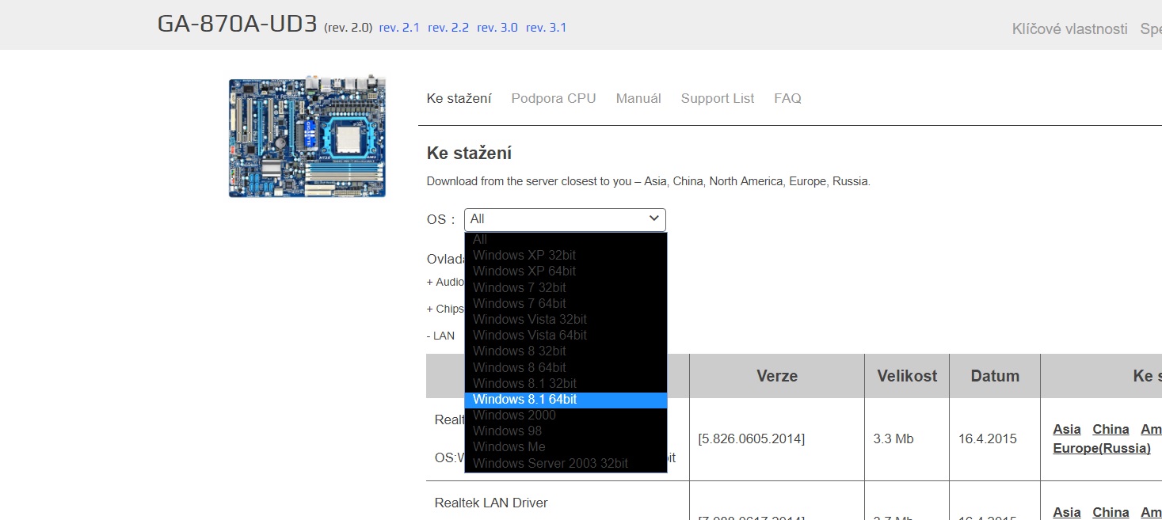Collapse the - LAN driver section
Image resolution: width=1162 pixels, height=520 pixels.
pos(440,336)
